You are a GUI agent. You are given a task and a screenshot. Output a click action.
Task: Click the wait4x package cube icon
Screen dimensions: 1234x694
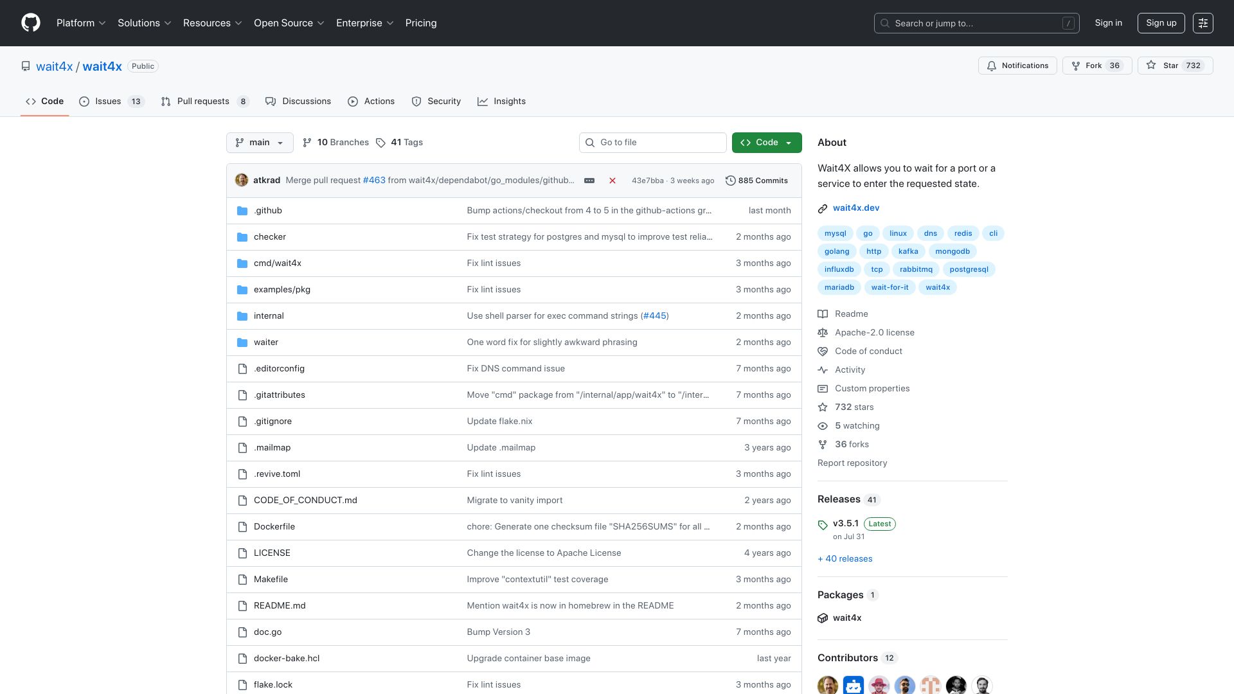(x=823, y=618)
